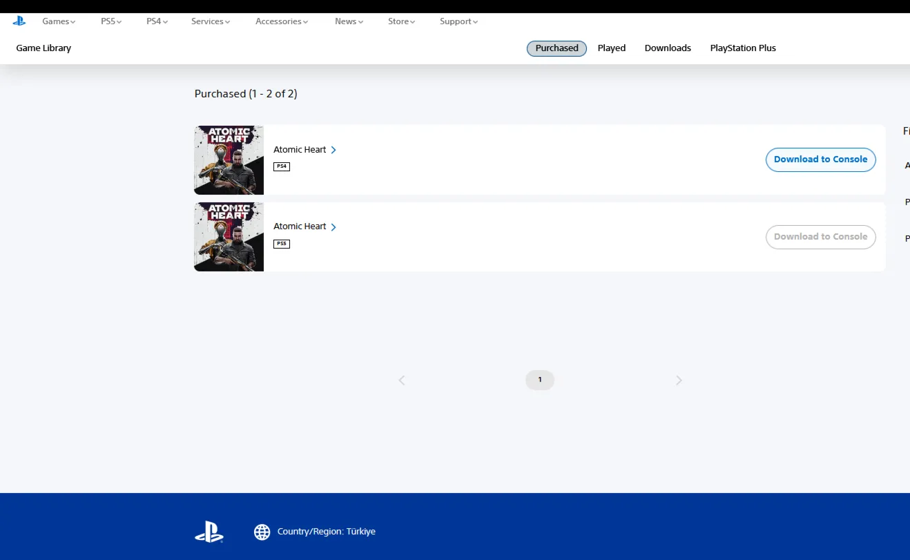Image resolution: width=910 pixels, height=560 pixels.
Task: Click the Game Library heading link
Action: click(x=43, y=48)
